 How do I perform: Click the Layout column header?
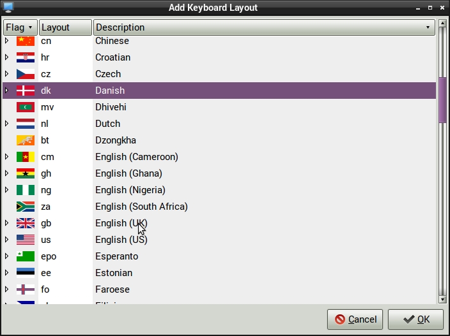point(64,27)
